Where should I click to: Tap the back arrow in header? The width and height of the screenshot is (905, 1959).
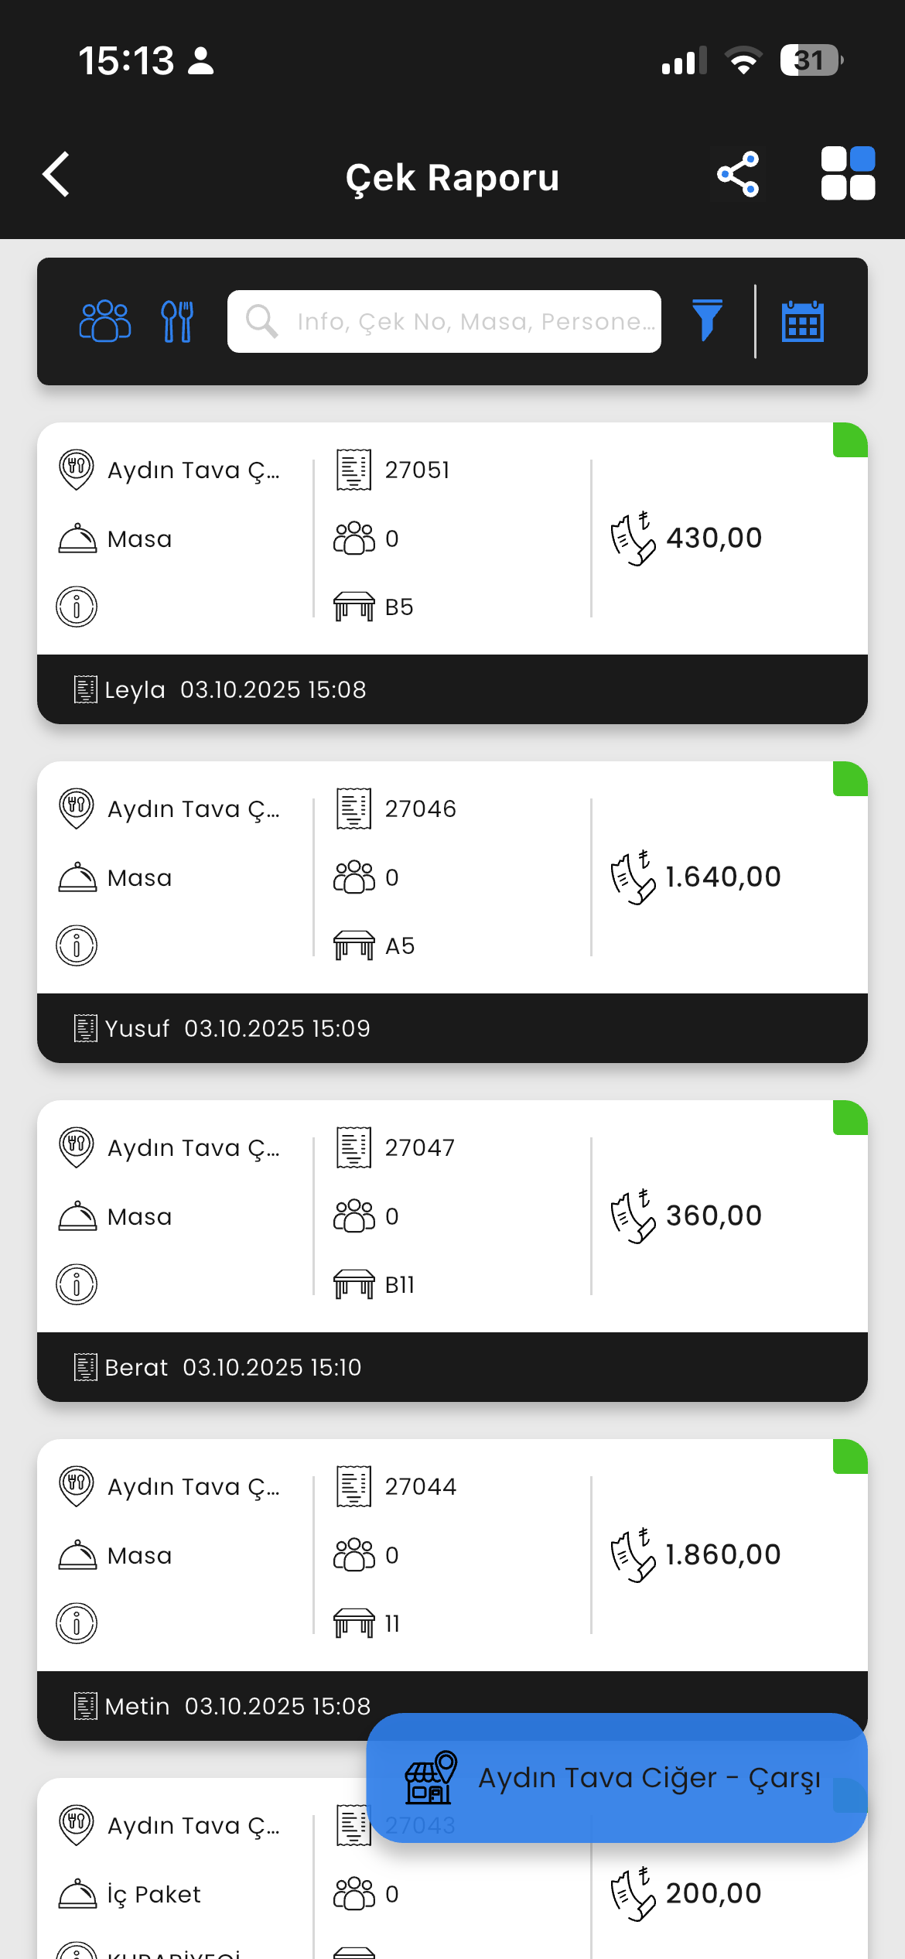(56, 175)
